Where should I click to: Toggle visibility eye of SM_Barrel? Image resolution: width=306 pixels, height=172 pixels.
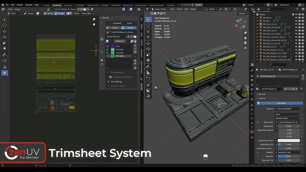[296, 18]
